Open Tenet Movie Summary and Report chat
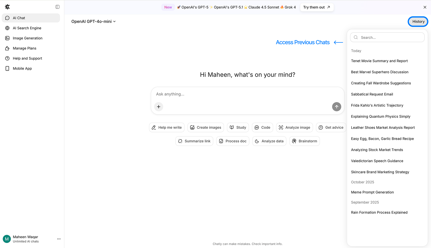The height and width of the screenshot is (248, 431). [379, 61]
